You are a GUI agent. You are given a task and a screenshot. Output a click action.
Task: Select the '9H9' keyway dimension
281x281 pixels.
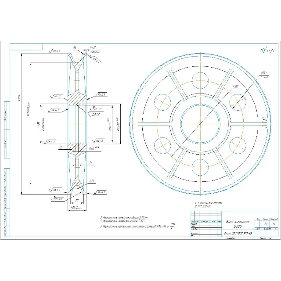click(94, 148)
